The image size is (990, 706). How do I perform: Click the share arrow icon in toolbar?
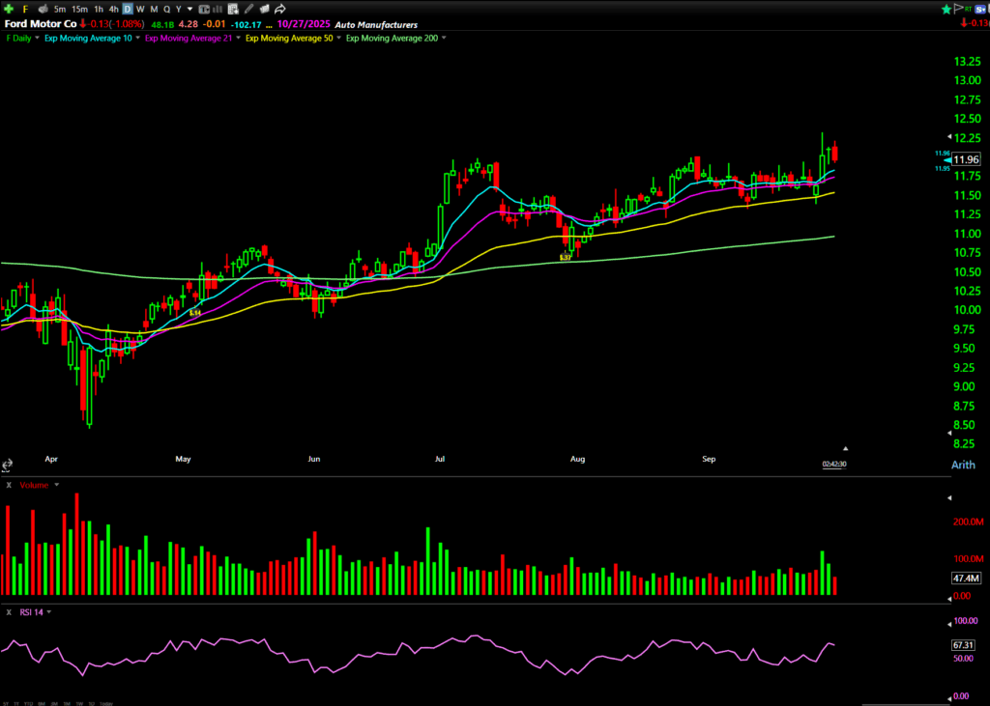click(279, 9)
